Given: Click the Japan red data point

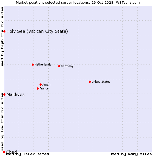Looking at the screenshot, I should [x=41, y=84].
